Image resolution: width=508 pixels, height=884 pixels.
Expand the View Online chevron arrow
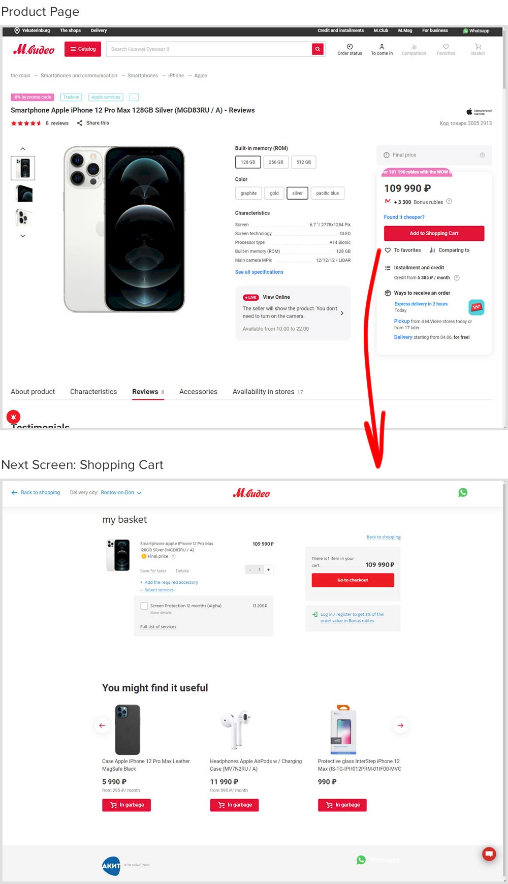pyautogui.click(x=342, y=313)
